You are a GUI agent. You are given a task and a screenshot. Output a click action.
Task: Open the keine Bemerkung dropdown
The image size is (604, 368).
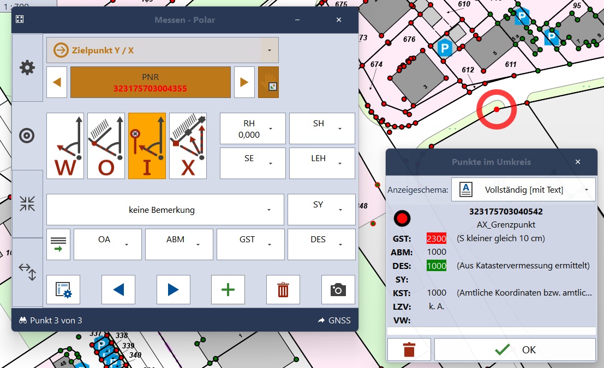165,210
